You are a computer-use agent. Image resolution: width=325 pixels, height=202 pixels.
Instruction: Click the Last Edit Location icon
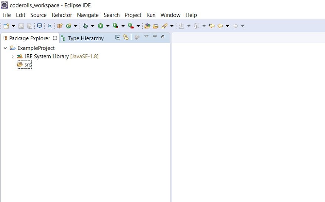[211, 26]
